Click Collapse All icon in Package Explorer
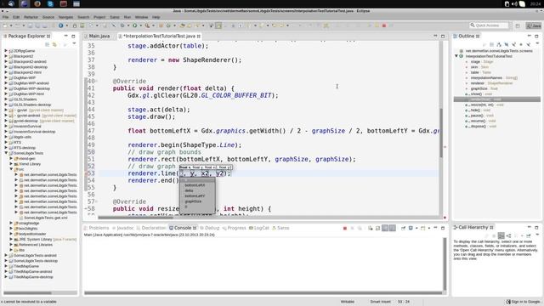Screen dimensions: 544x306 47,44
